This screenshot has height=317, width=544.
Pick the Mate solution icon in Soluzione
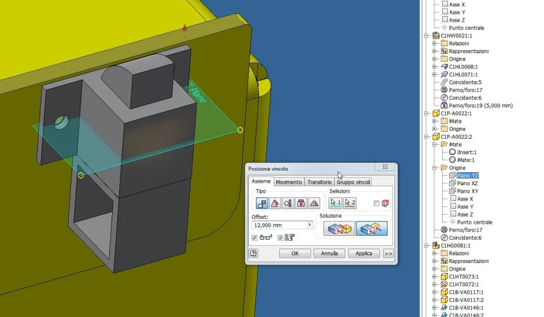(340, 228)
